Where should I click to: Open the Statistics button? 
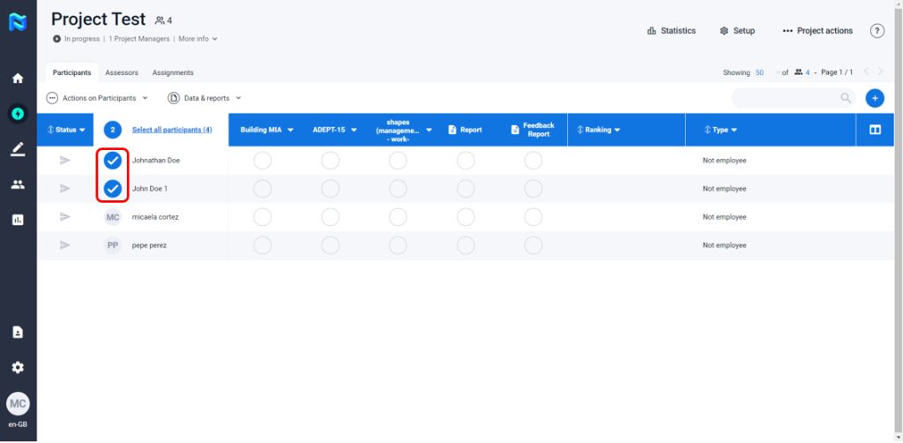671,31
